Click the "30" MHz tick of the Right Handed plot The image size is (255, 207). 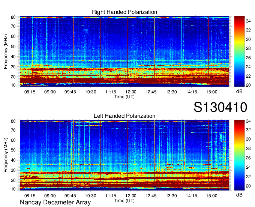13,67
